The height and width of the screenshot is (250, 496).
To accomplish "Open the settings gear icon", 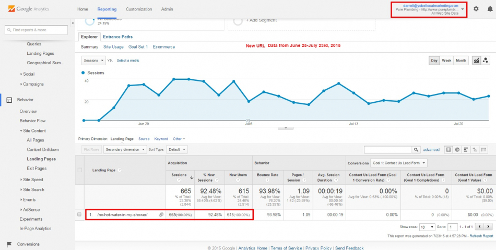I will pyautogui.click(x=476, y=9).
